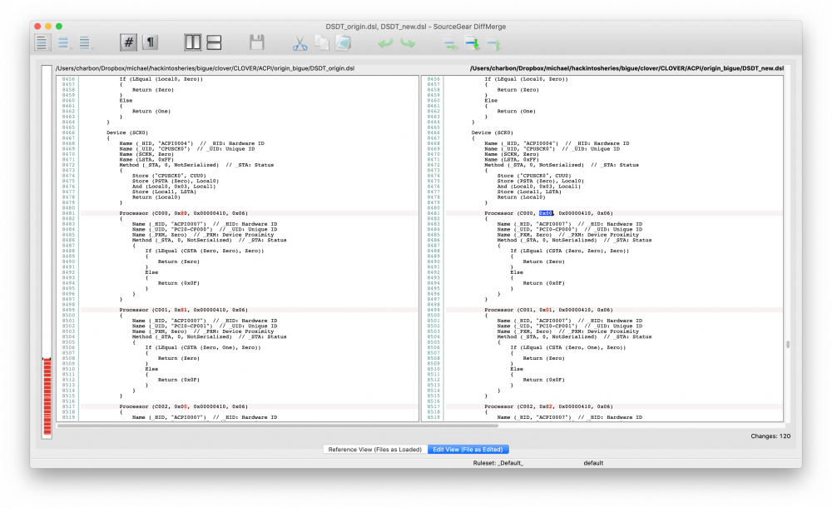Click 'Device (SCK0)' in the left pane
This screenshot has height=508, width=832.
point(127,133)
